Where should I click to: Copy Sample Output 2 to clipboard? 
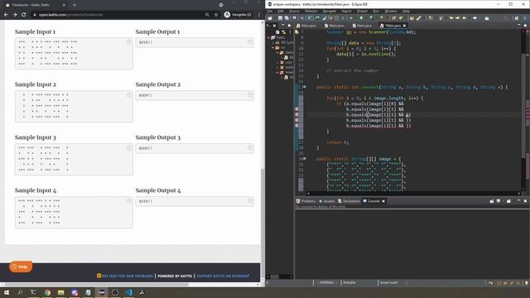pos(250,95)
